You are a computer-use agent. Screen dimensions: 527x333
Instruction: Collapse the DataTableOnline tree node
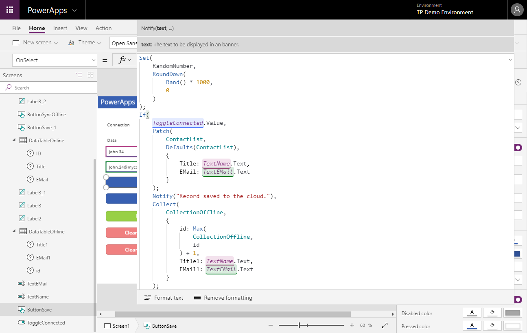[x=14, y=140]
